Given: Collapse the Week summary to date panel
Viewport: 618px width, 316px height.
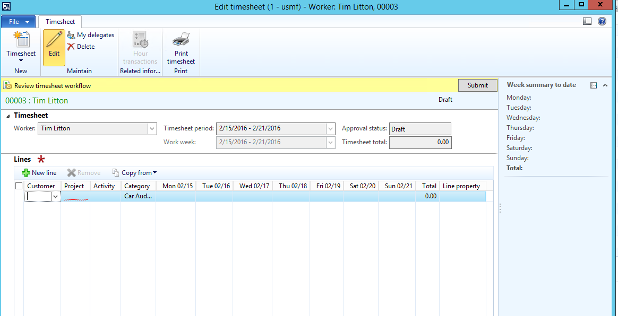Looking at the screenshot, I should tap(605, 85).
